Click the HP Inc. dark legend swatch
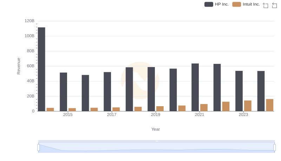The width and height of the screenshot is (281, 161). pos(209,4)
